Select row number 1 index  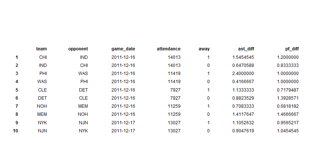pos(17,57)
